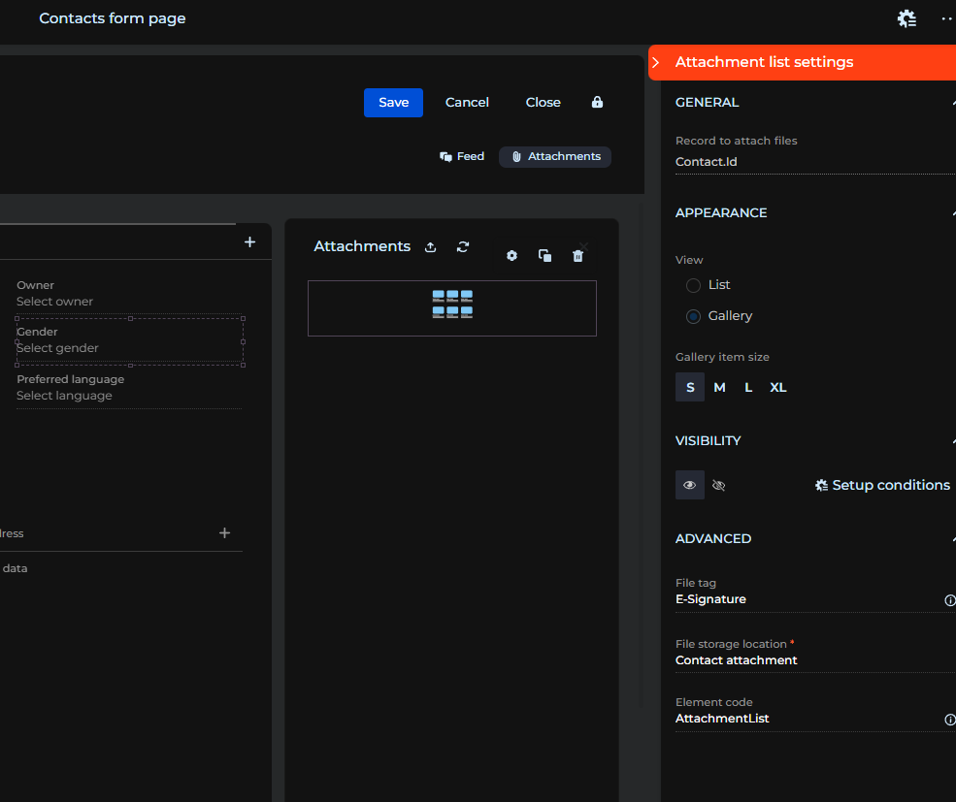Click the upload file icon next to Attachments
956x802 pixels.
[x=431, y=247]
